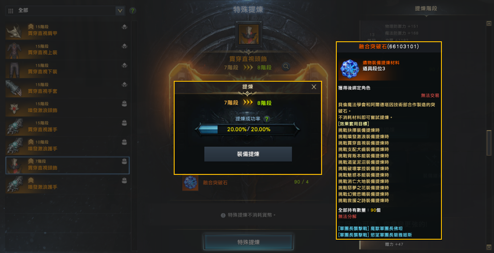Open the 全部 category dropdown arrow
The width and height of the screenshot is (494, 253).
(120, 11)
